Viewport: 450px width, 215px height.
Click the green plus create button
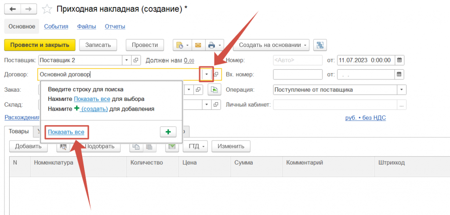click(168, 132)
